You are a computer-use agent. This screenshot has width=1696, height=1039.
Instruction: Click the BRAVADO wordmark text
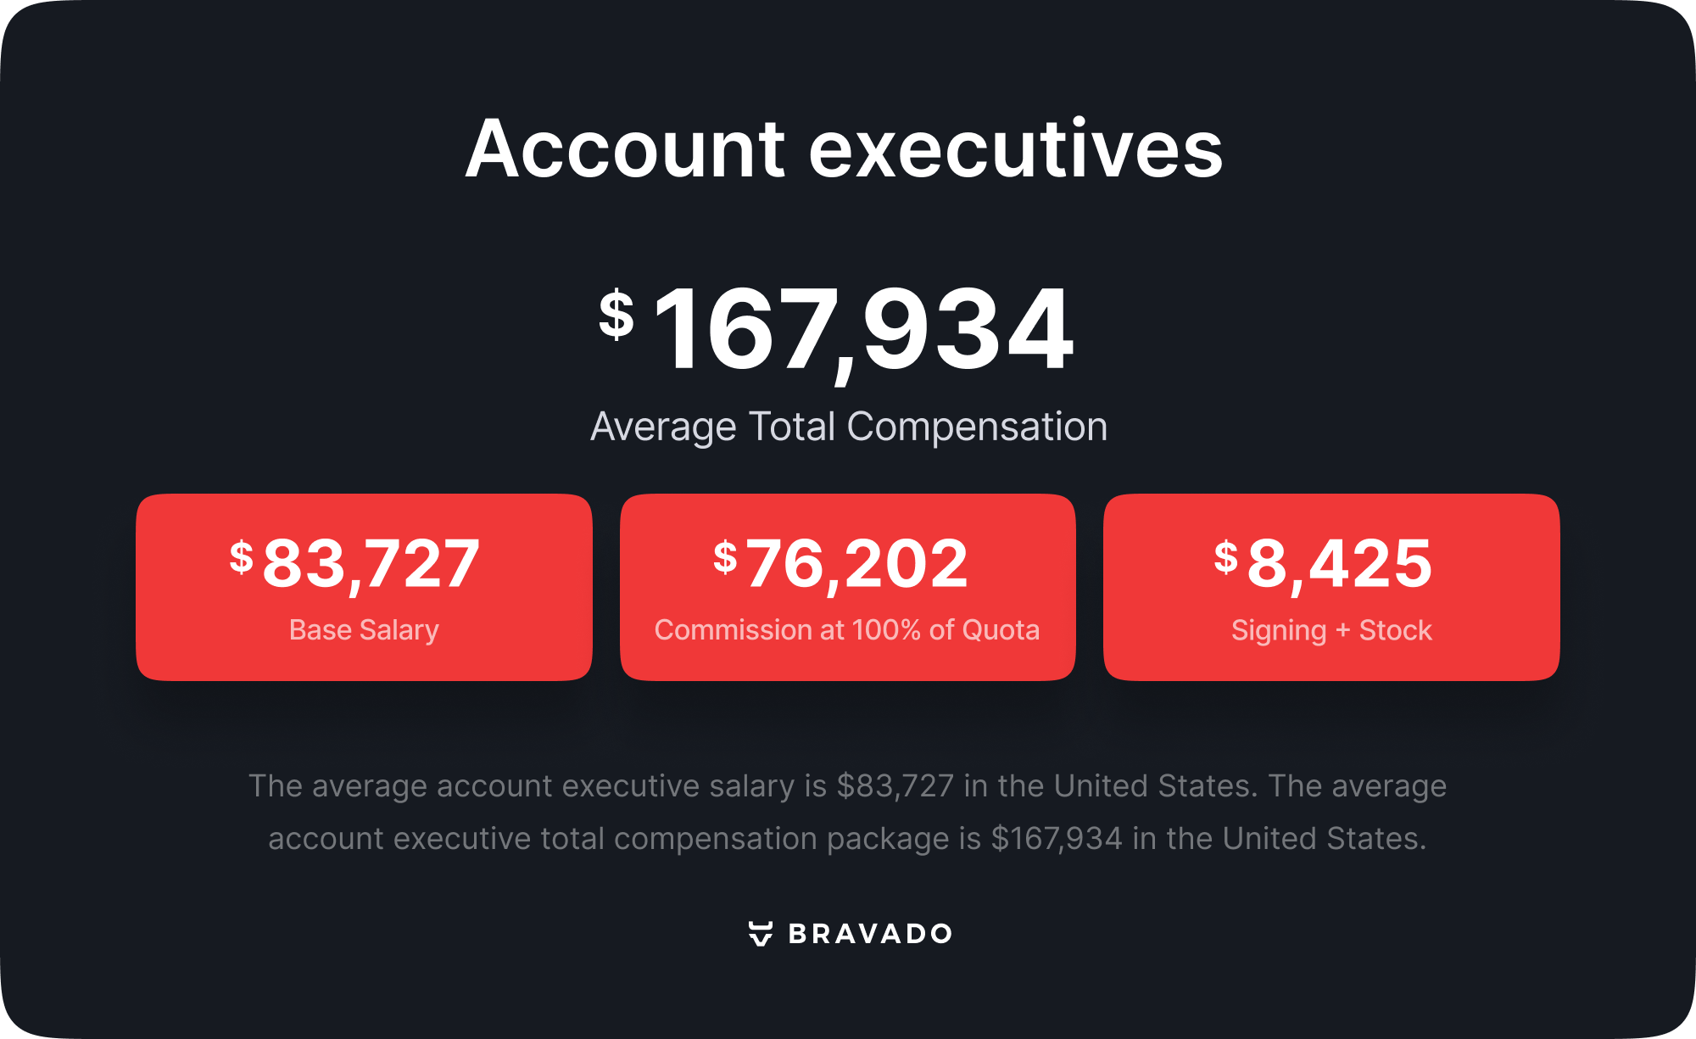870,934
